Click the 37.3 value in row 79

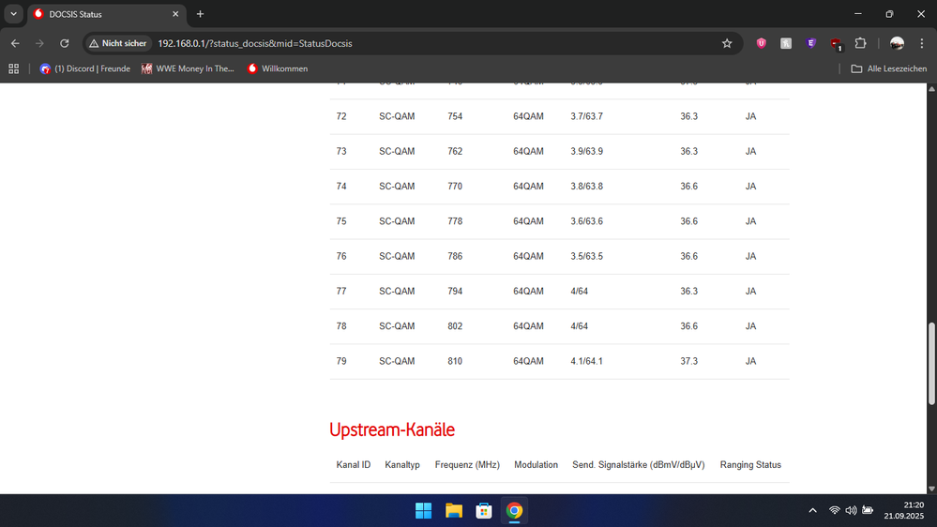[x=688, y=361]
